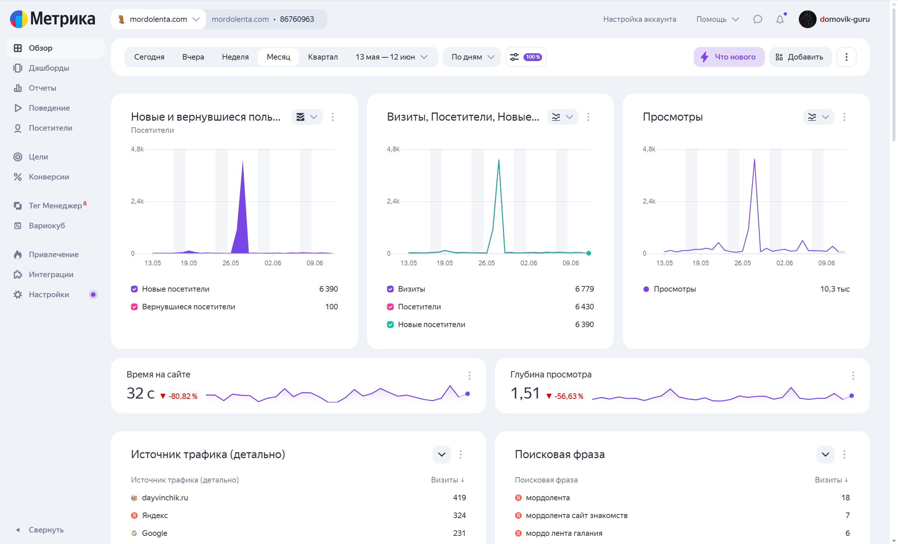This screenshot has width=898, height=544.
Task: Open three-dot menu of Время на сайте widget
Action: pos(469,376)
